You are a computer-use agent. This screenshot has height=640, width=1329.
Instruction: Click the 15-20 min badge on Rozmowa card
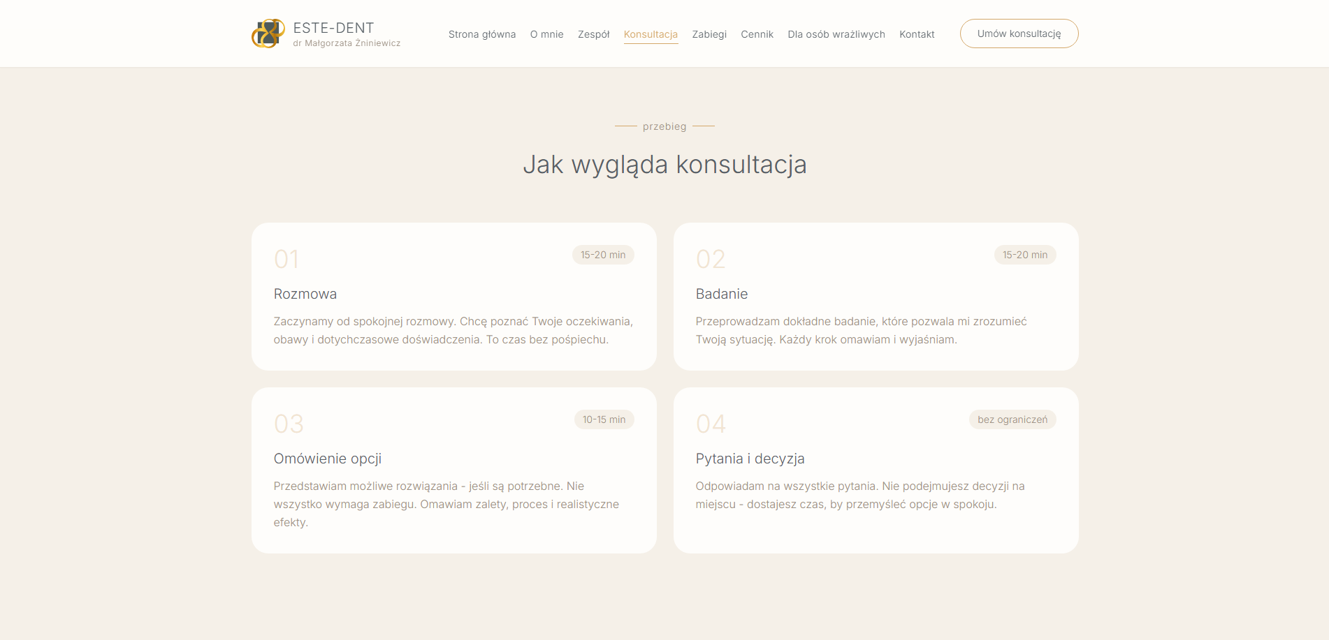point(603,255)
